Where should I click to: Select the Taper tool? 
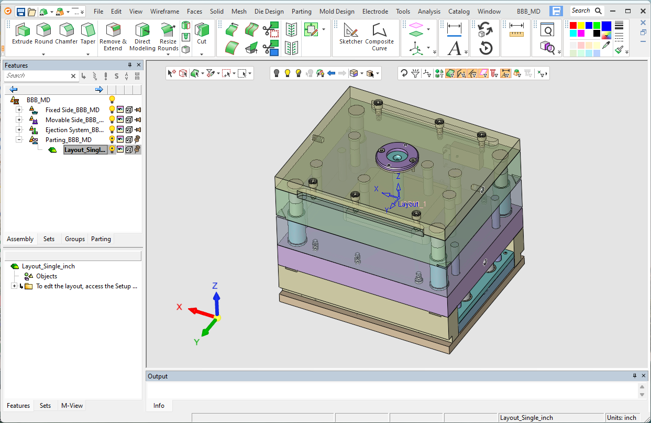[88, 34]
